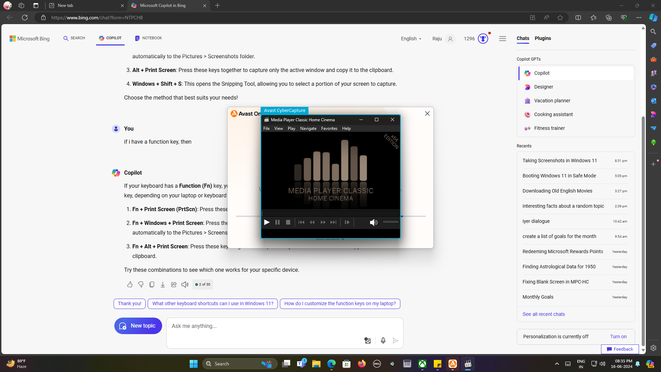Close the Avast One dialog
The width and height of the screenshot is (661, 372).
tap(427, 114)
